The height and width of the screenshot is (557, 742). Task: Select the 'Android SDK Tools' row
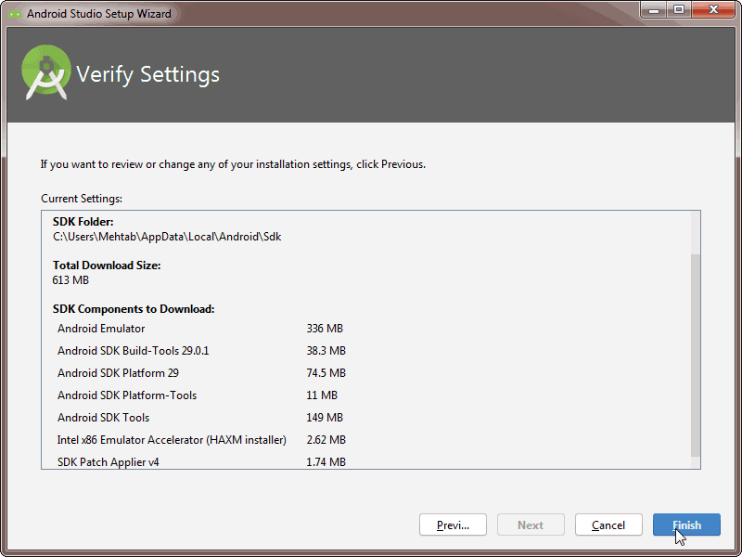[201, 417]
